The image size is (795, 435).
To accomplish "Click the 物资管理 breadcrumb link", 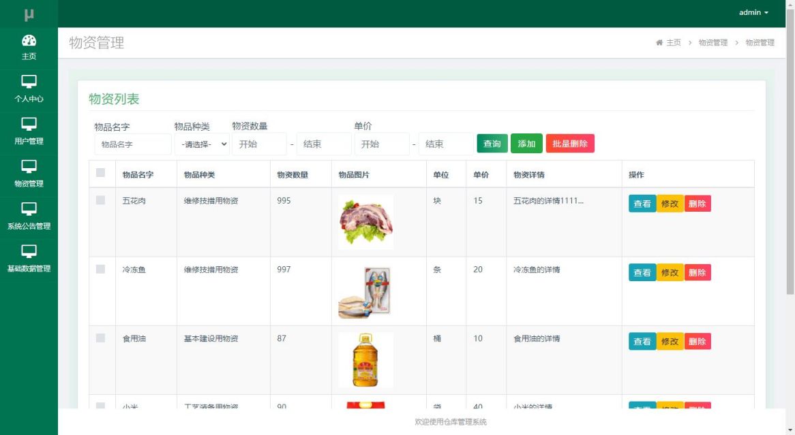I will pyautogui.click(x=712, y=43).
